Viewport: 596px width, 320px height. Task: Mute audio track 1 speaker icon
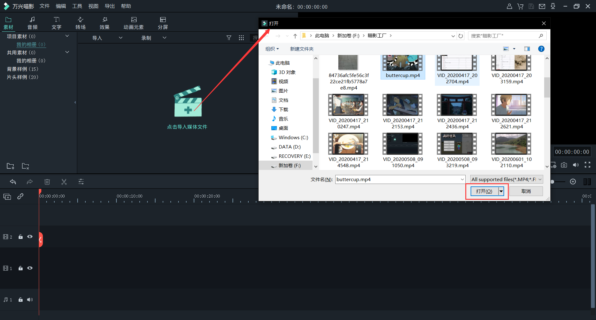click(x=30, y=299)
